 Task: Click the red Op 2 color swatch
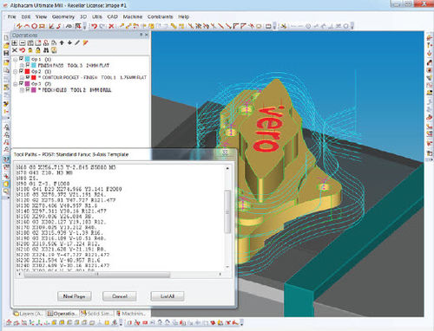point(28,71)
